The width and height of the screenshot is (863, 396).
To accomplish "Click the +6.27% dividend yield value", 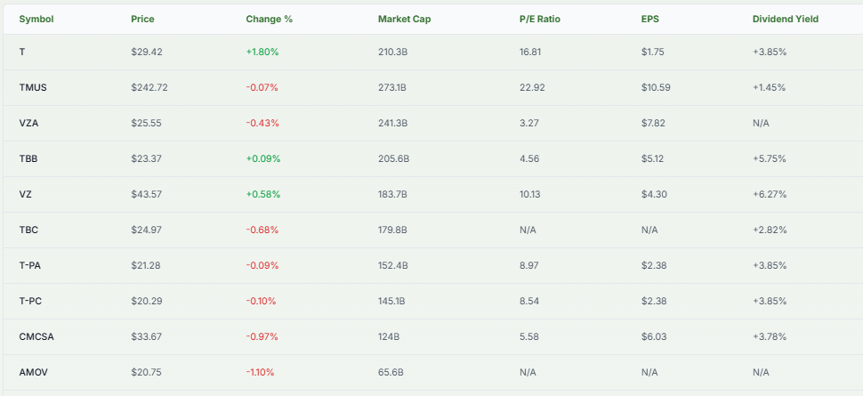I will 770,194.
